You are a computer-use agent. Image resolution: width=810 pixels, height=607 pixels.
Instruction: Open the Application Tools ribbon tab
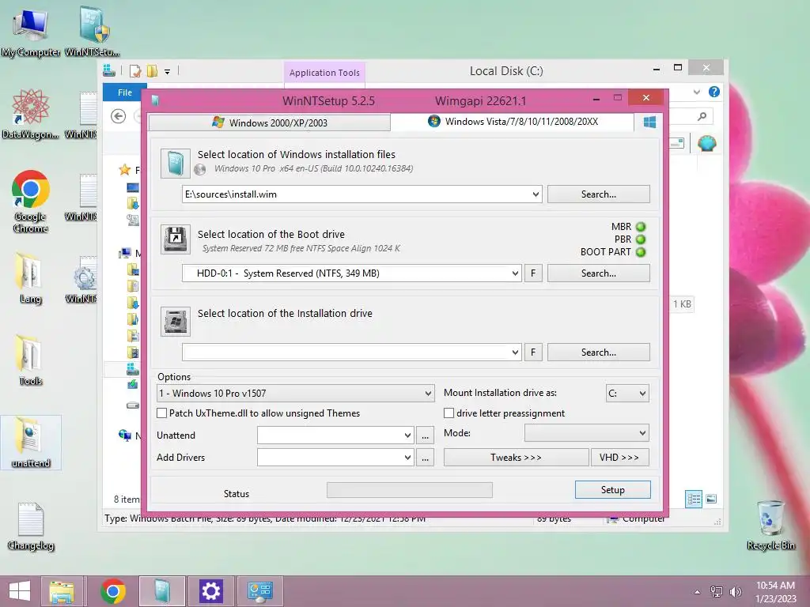click(x=324, y=73)
